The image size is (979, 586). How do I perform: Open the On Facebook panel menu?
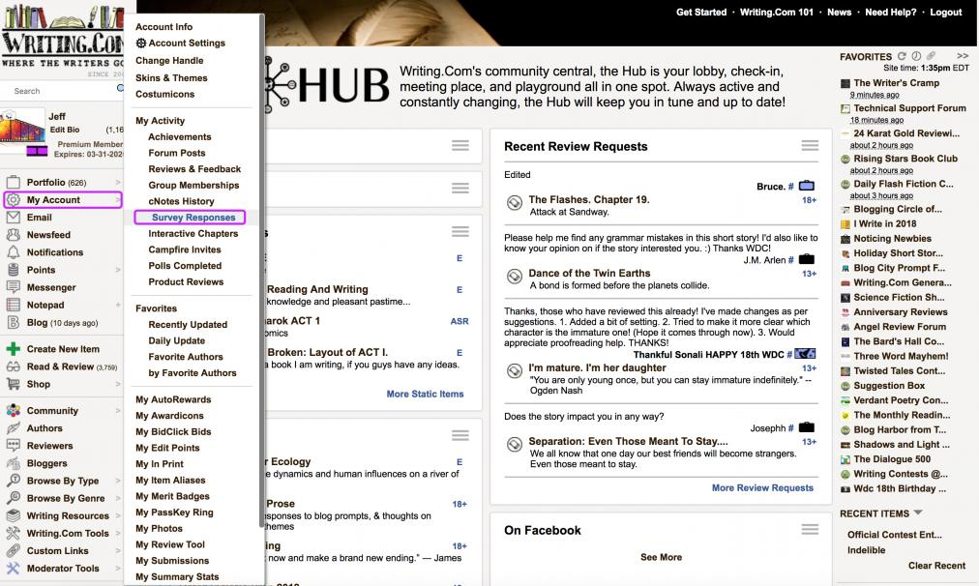pos(810,529)
